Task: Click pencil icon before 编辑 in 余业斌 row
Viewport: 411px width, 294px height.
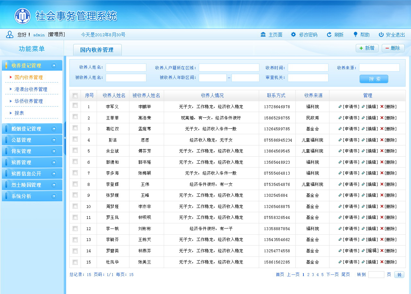Action: (x=363, y=151)
